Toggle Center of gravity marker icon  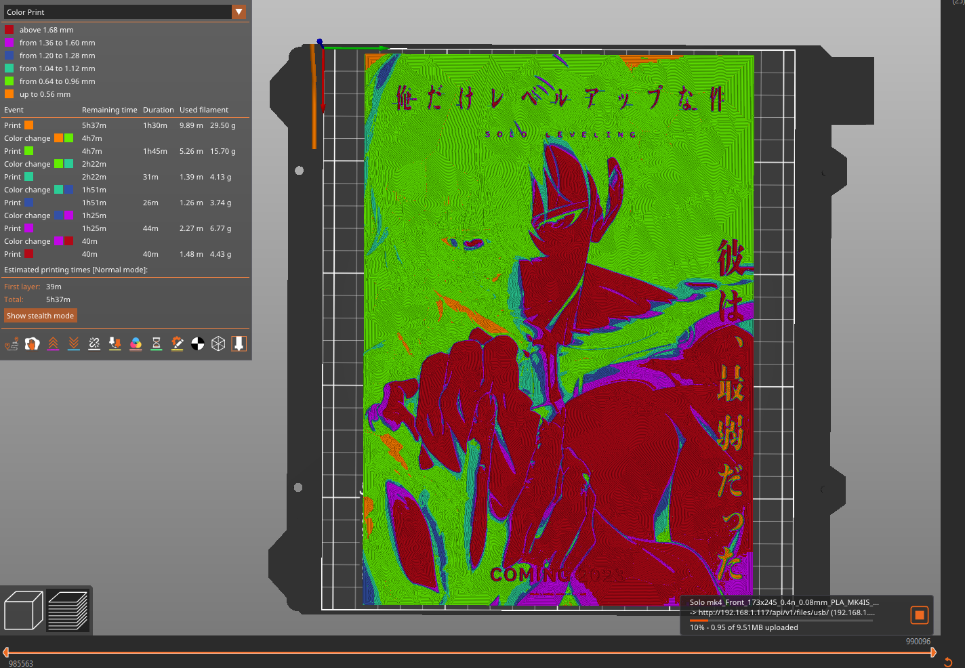pos(197,344)
